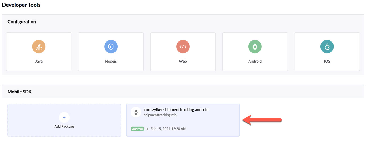Open the Android configuration card

pyautogui.click(x=255, y=52)
